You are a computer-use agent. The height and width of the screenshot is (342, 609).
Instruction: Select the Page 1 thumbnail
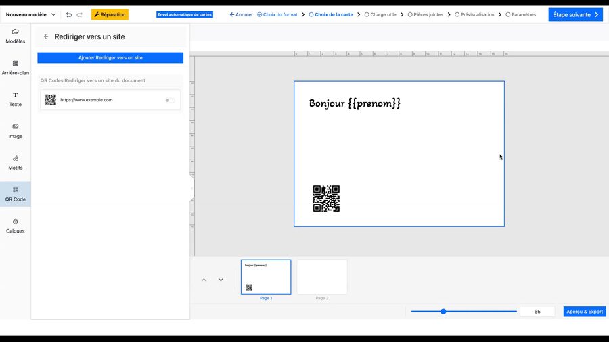pyautogui.click(x=266, y=277)
